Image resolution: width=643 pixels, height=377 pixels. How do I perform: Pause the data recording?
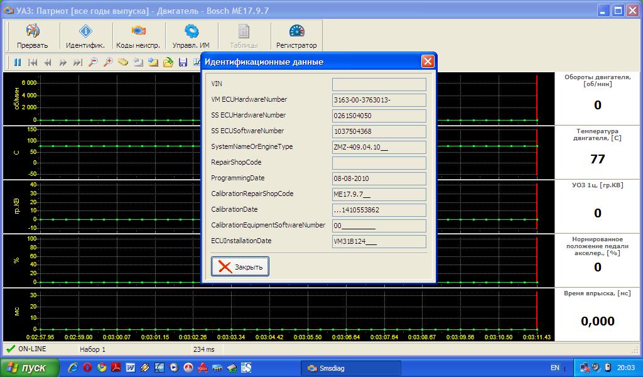[x=18, y=62]
